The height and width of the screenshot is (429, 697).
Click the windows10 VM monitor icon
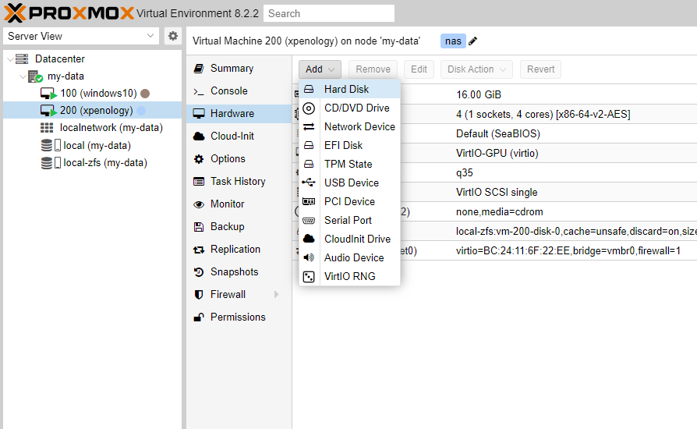pyautogui.click(x=48, y=94)
